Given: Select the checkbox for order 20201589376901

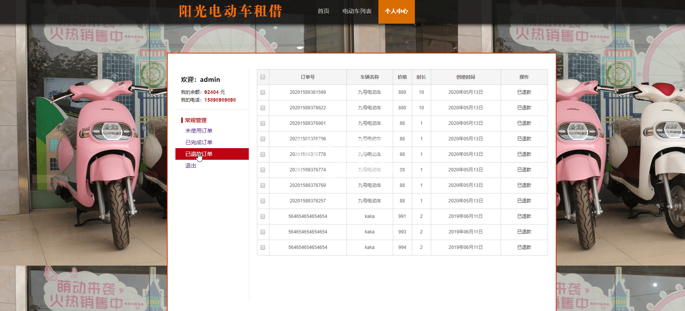Looking at the screenshot, I should coord(263,123).
